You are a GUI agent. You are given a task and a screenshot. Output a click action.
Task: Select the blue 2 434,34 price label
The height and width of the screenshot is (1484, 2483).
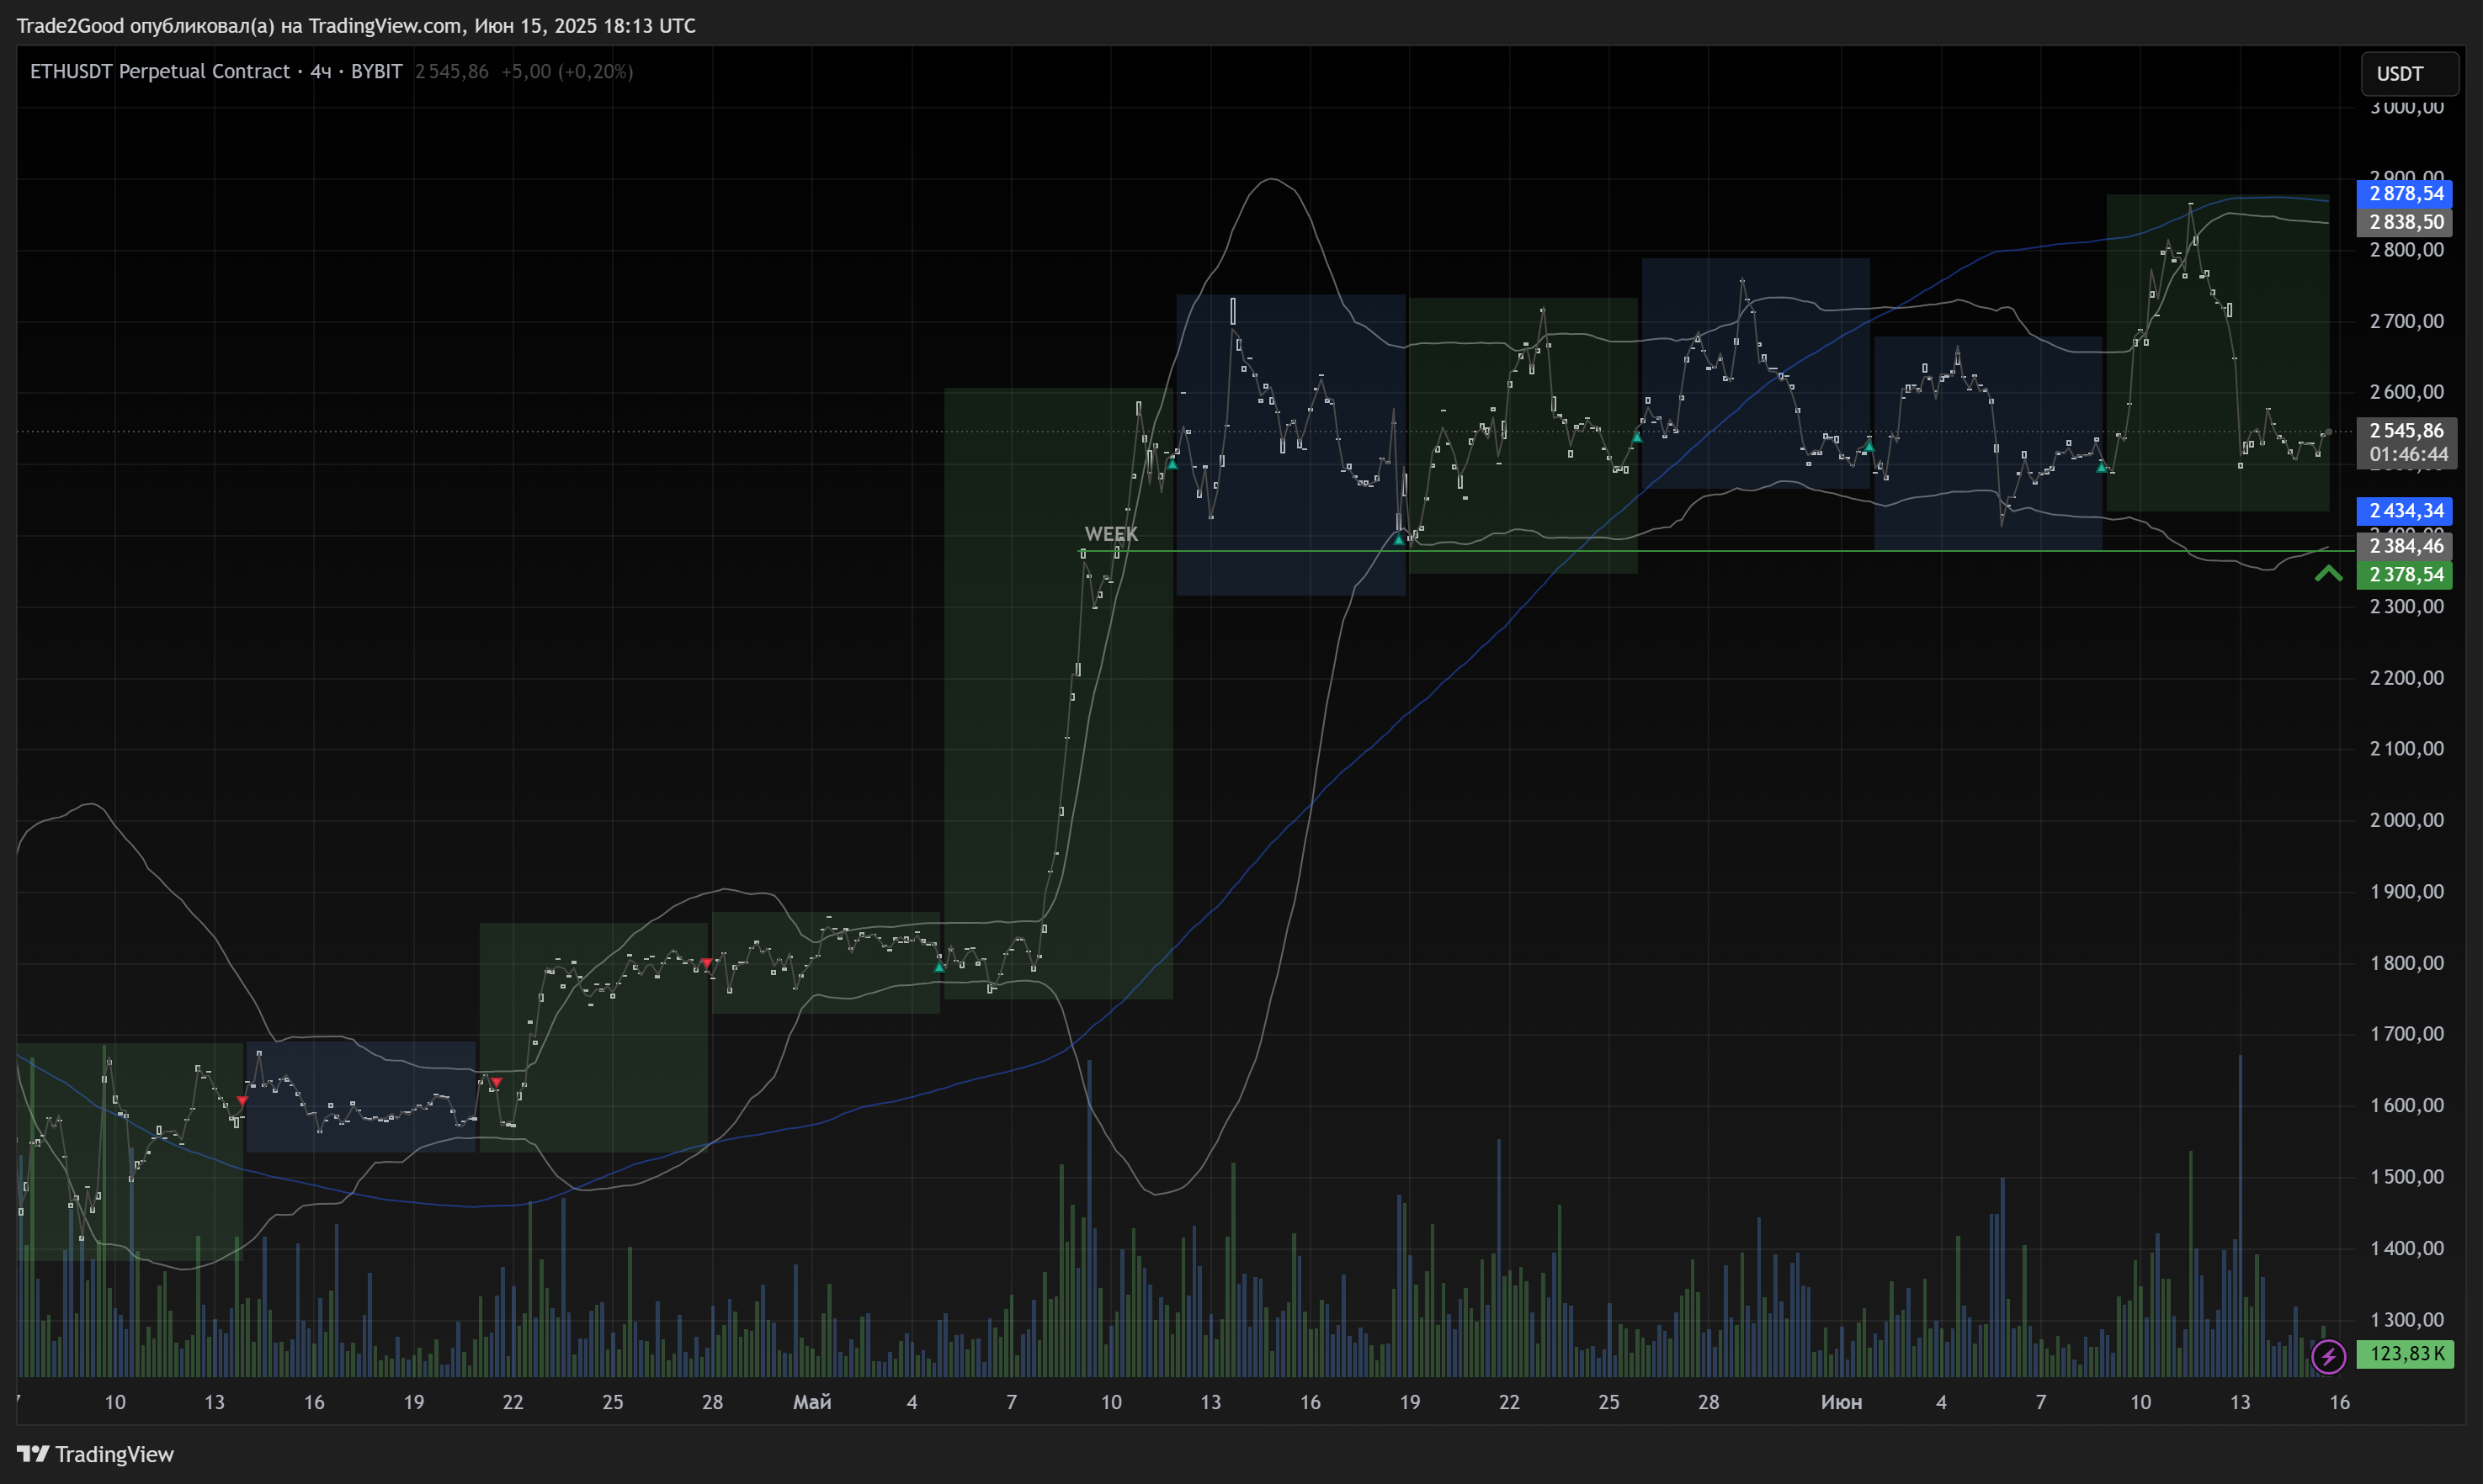2405,511
